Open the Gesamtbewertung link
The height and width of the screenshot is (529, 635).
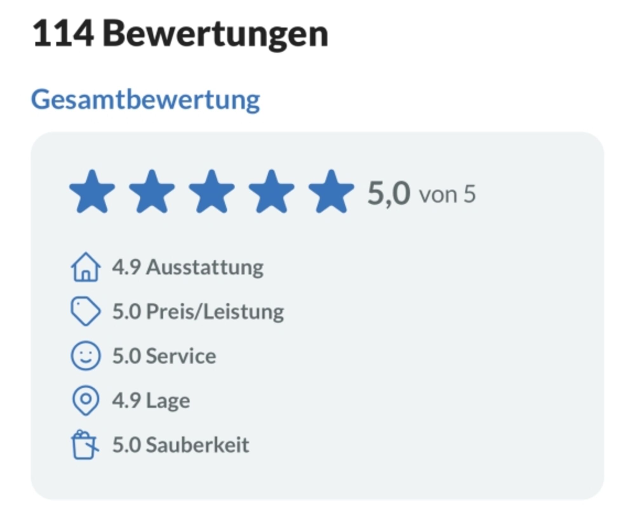[x=145, y=100]
